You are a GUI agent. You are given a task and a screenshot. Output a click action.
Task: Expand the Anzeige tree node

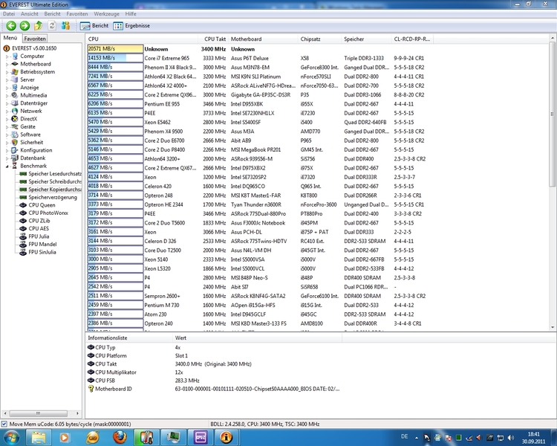coord(7,88)
